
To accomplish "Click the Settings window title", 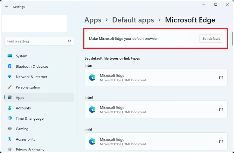I will click(x=19, y=7).
